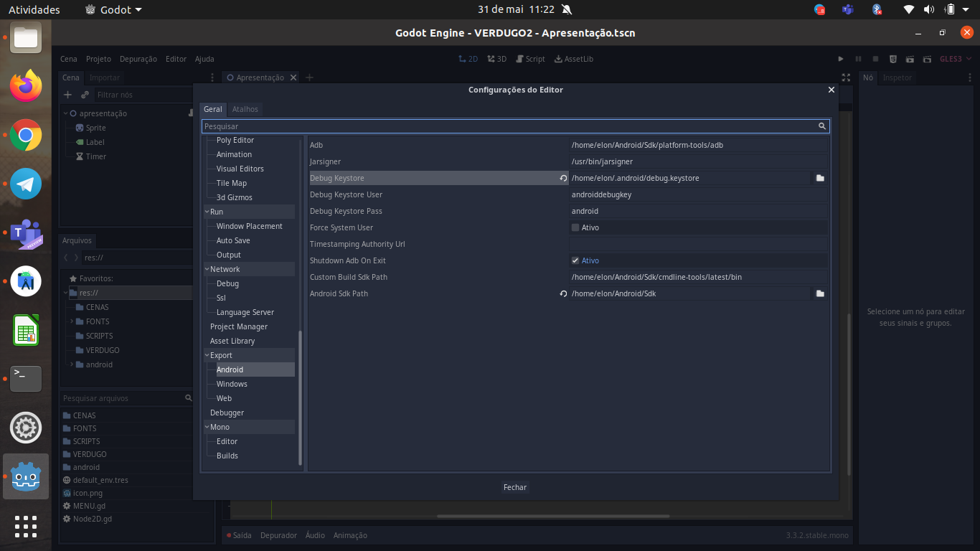This screenshot has height=551, width=980.
Task: Open the GLES3 renderer dropdown
Action: [955, 59]
